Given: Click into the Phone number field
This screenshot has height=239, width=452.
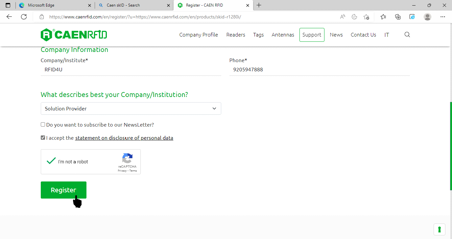Looking at the screenshot, I should pos(319,70).
